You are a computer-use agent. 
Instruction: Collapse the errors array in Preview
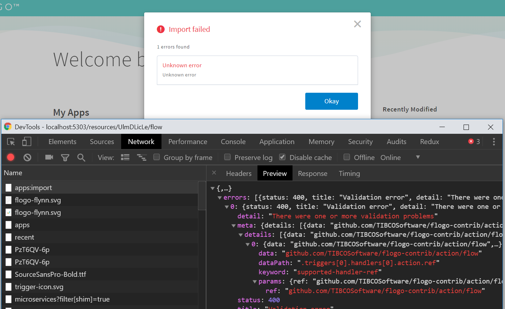(220, 197)
